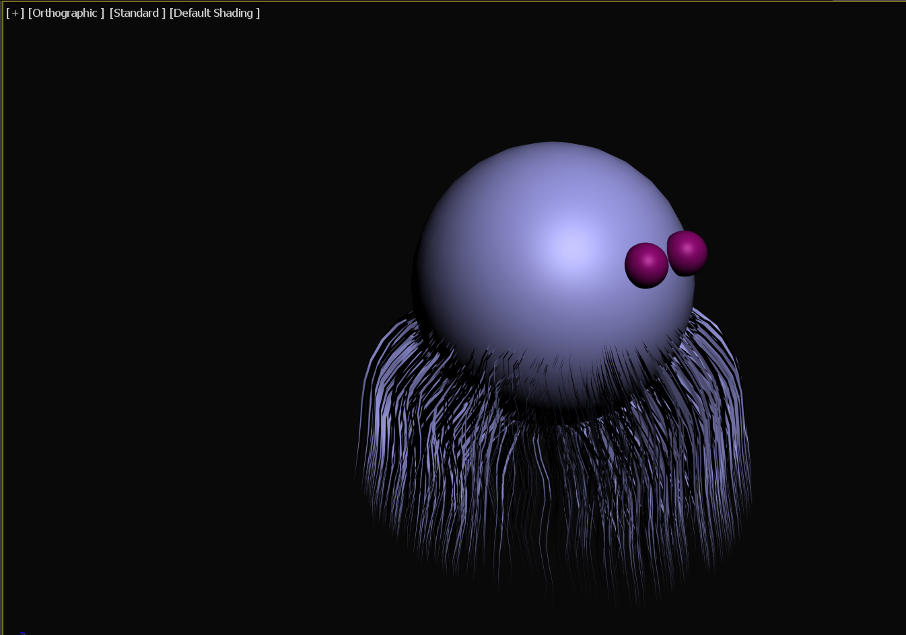Image resolution: width=906 pixels, height=635 pixels.
Task: Click the yellow viewport border along the top
Action: [404, 1]
